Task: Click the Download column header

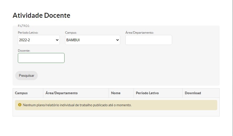Action: (193, 93)
